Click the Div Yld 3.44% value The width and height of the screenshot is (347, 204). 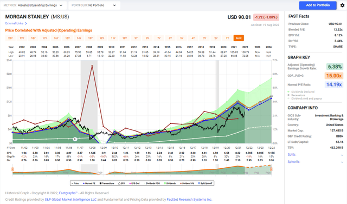coord(338,41)
